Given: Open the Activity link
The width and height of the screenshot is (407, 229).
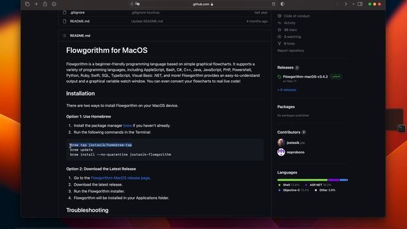Looking at the screenshot, I should point(289,23).
